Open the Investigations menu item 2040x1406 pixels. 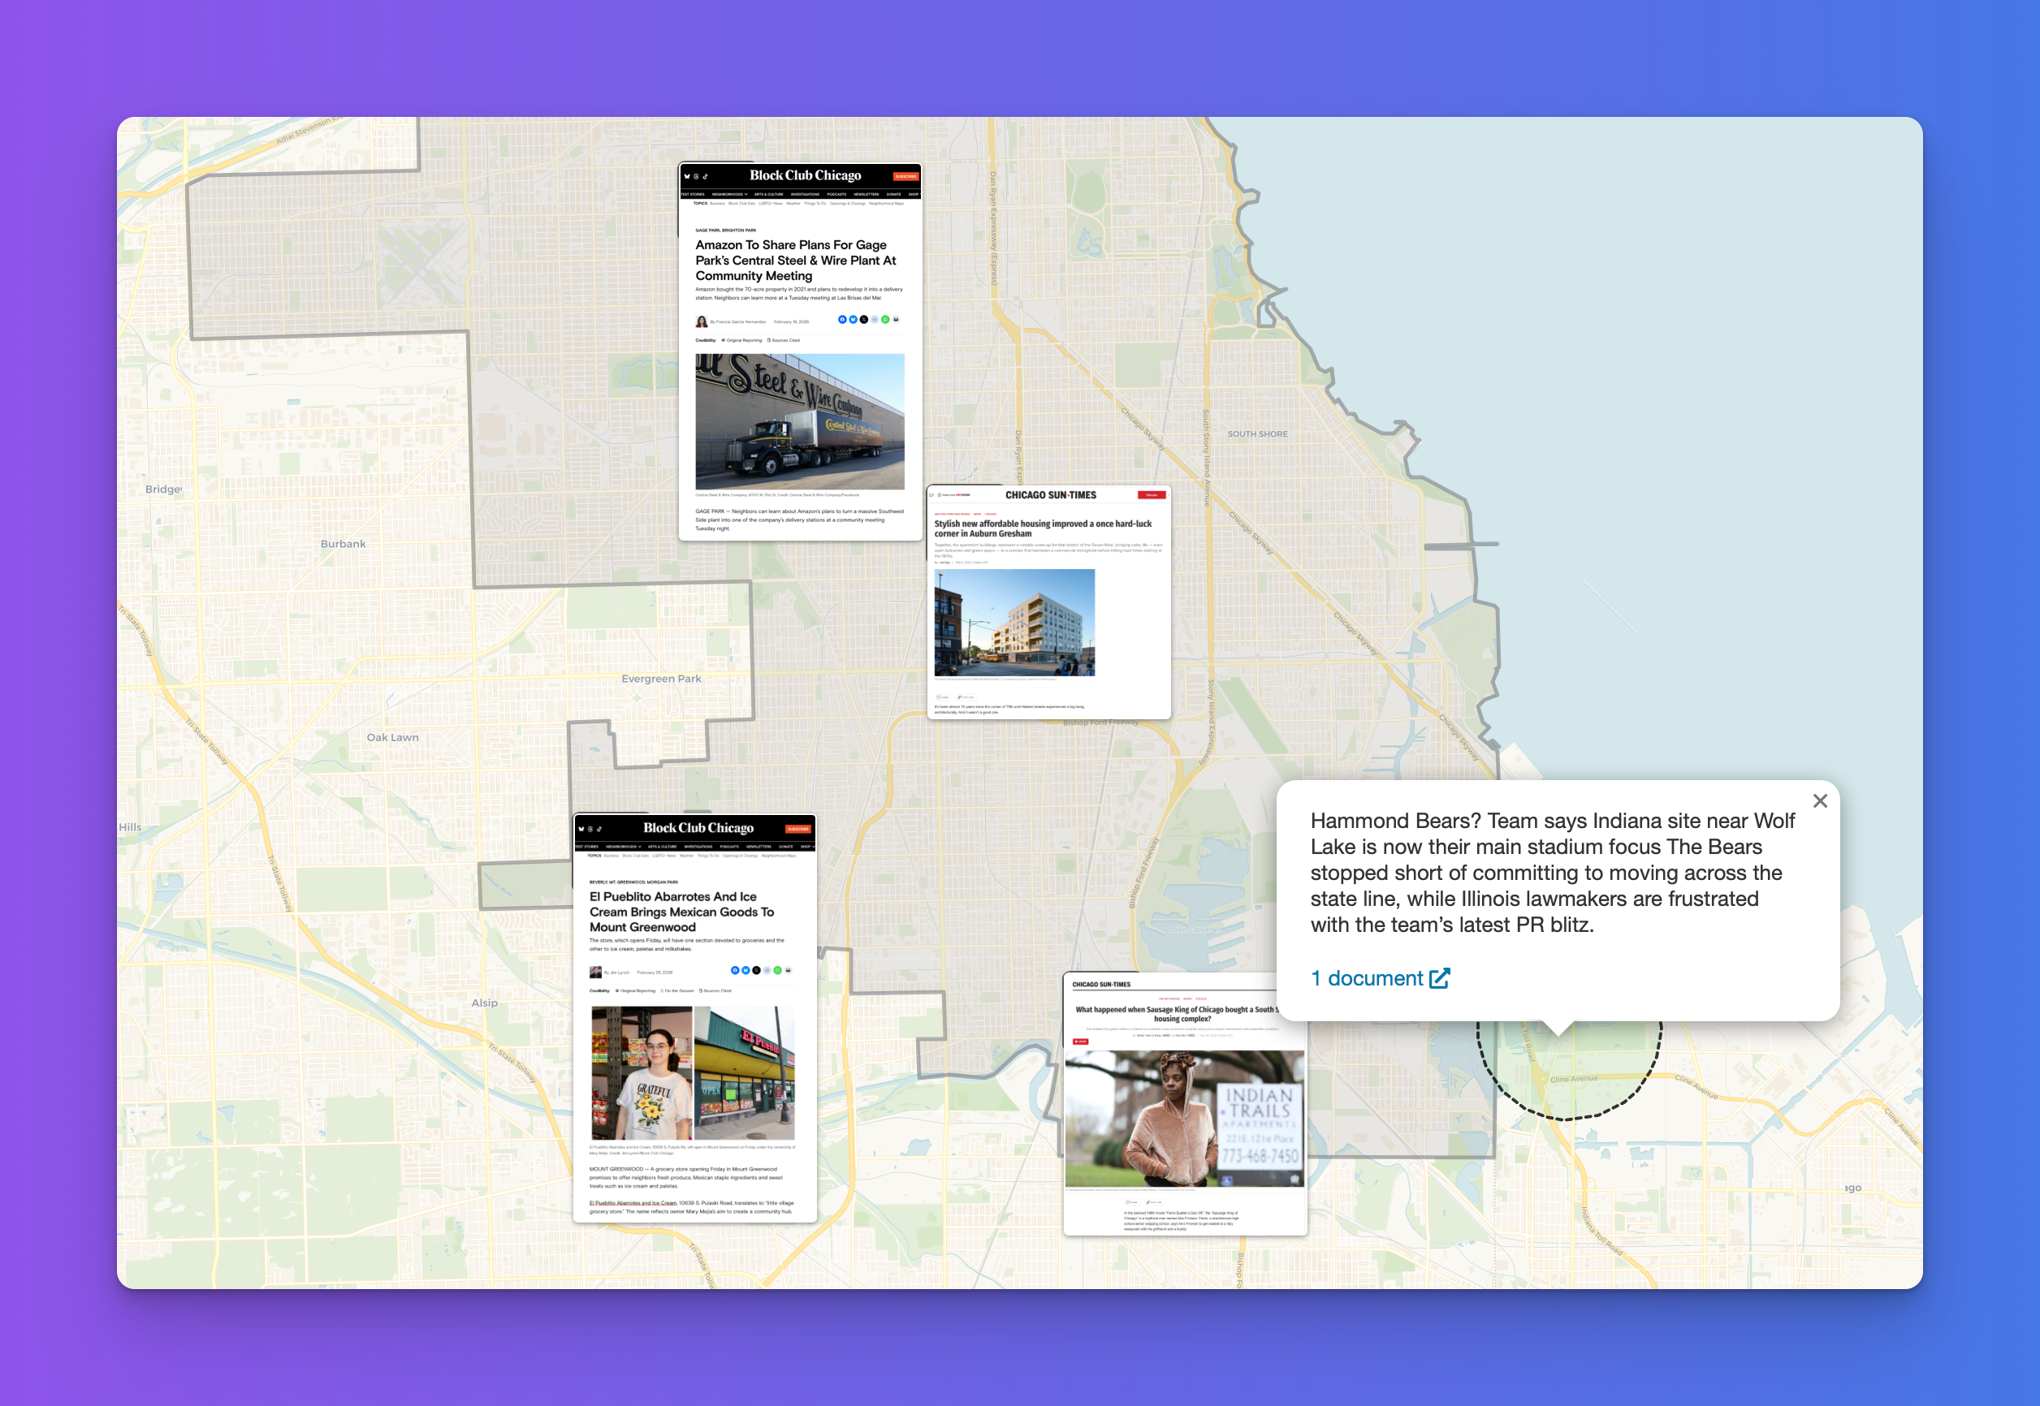[806, 195]
